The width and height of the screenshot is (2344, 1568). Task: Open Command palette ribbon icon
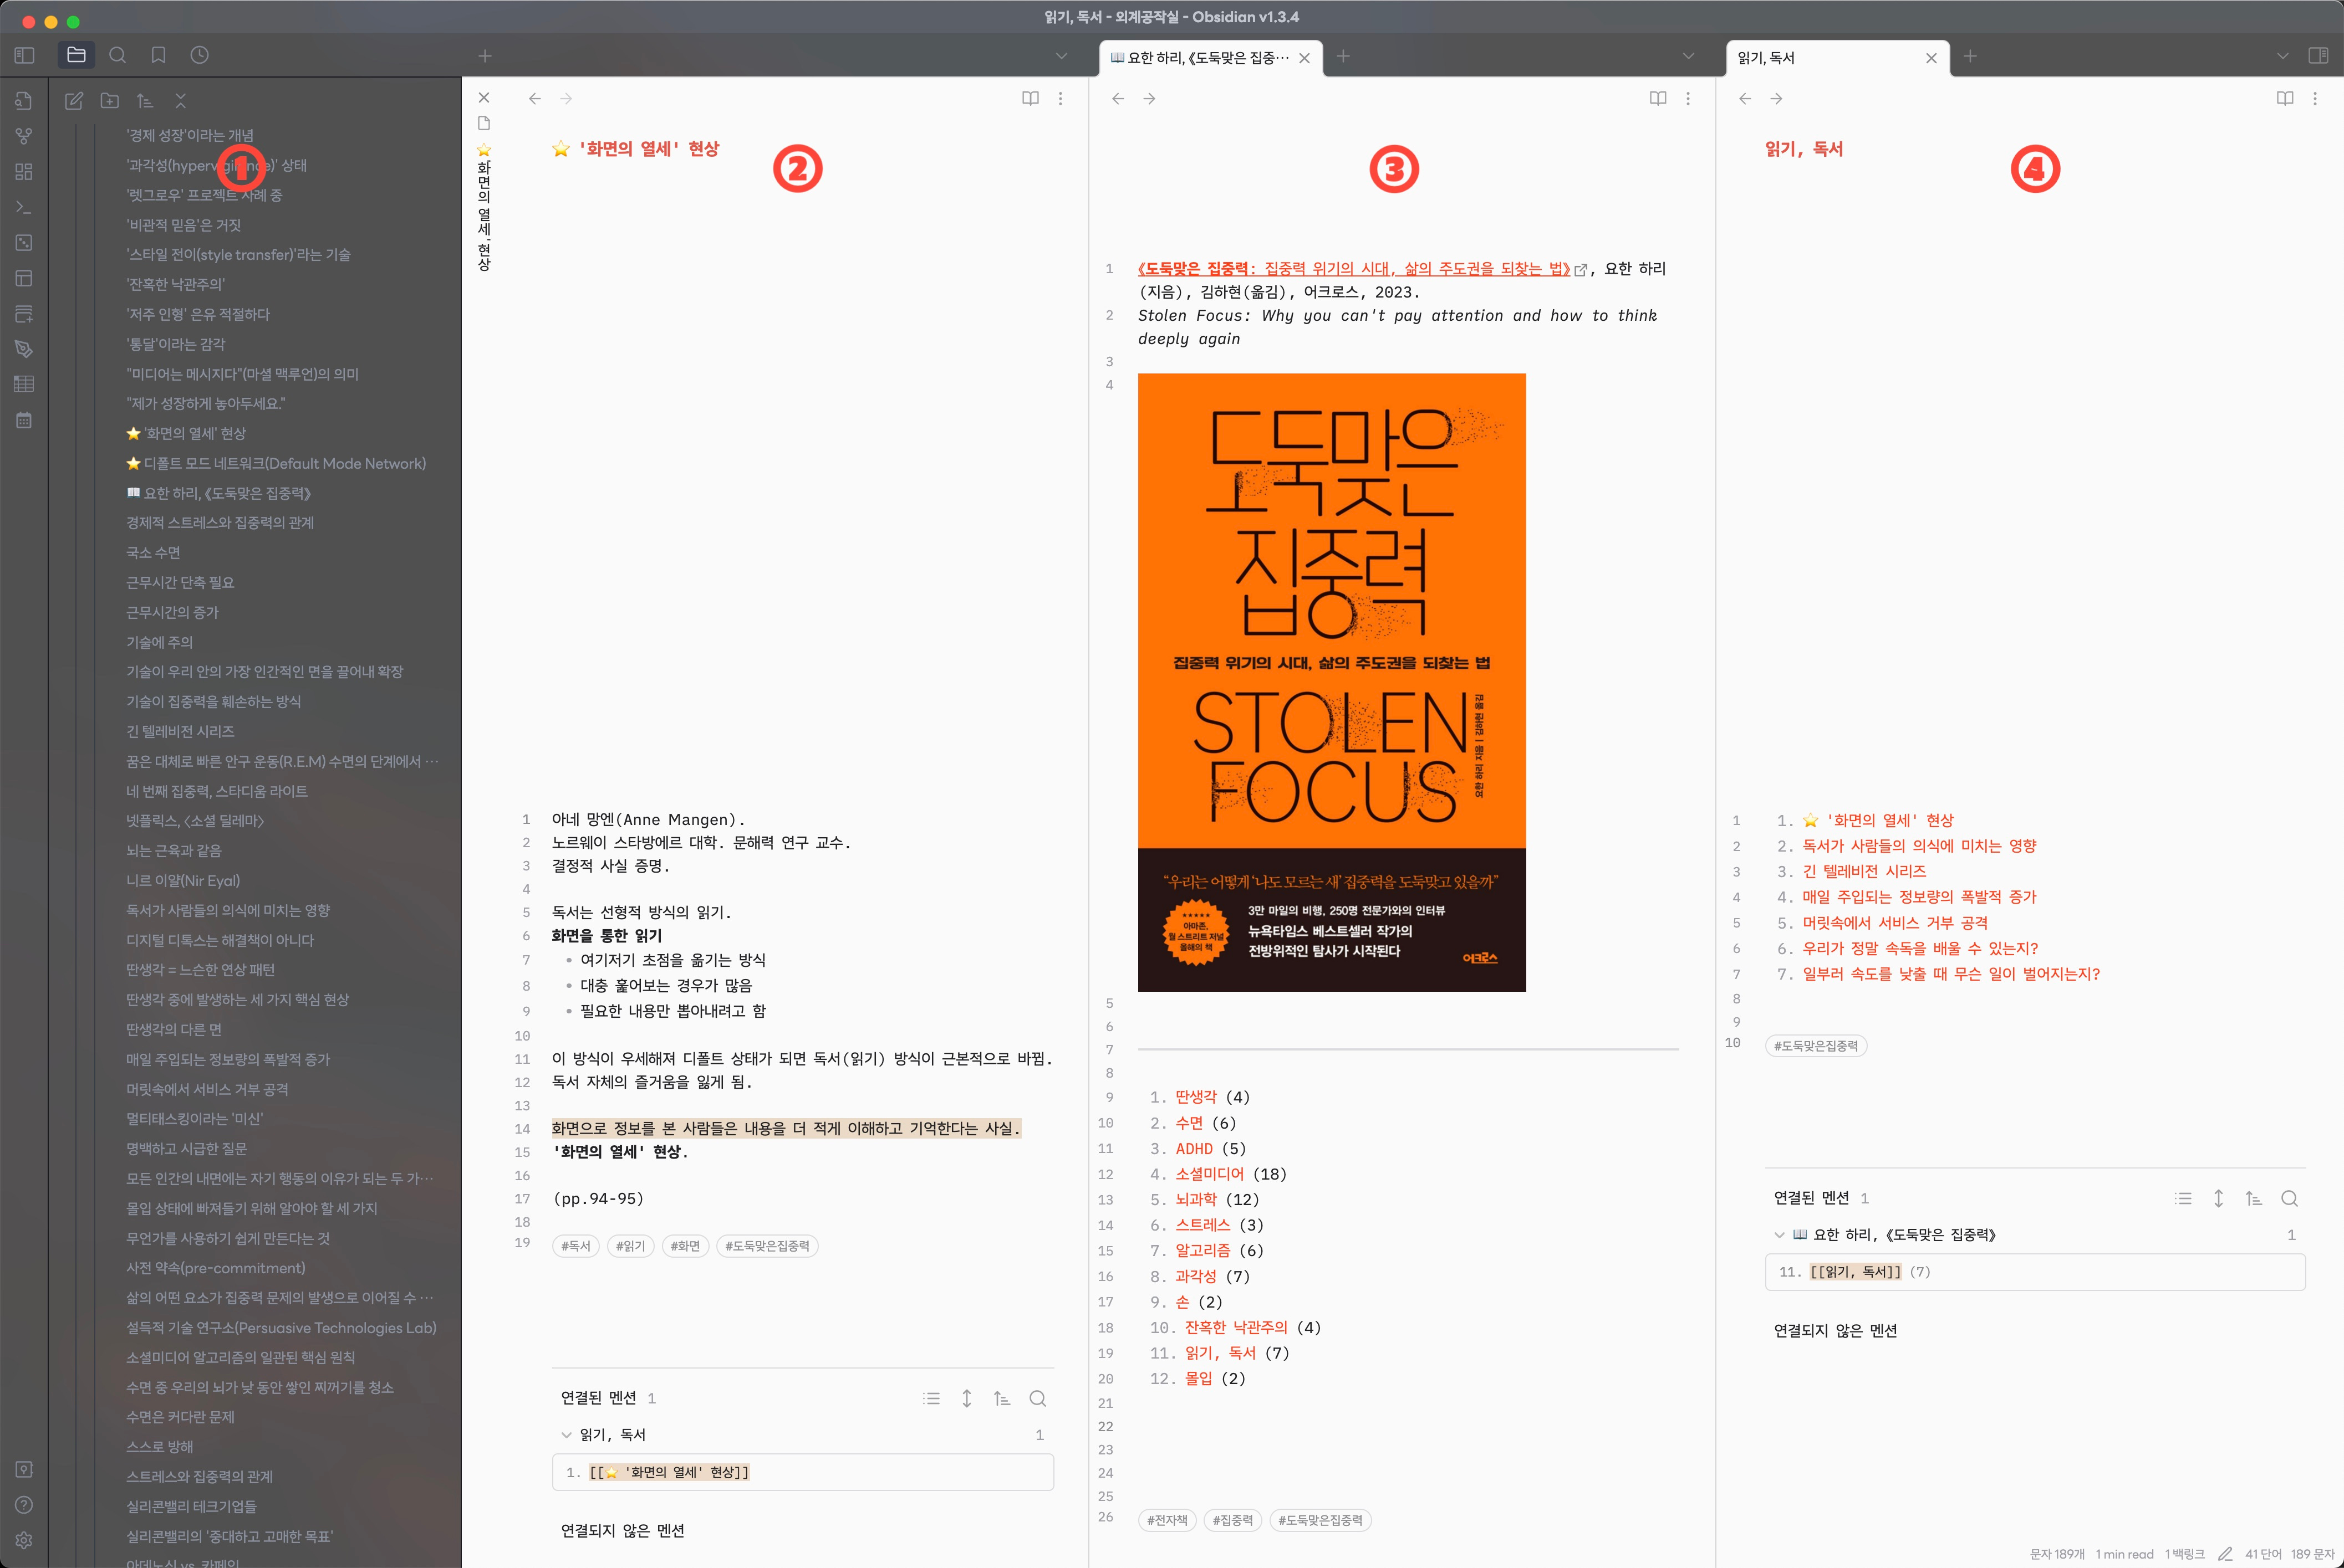(x=24, y=207)
